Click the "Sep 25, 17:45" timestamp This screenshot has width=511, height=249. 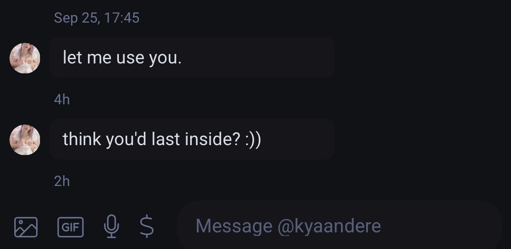pyautogui.click(x=97, y=18)
